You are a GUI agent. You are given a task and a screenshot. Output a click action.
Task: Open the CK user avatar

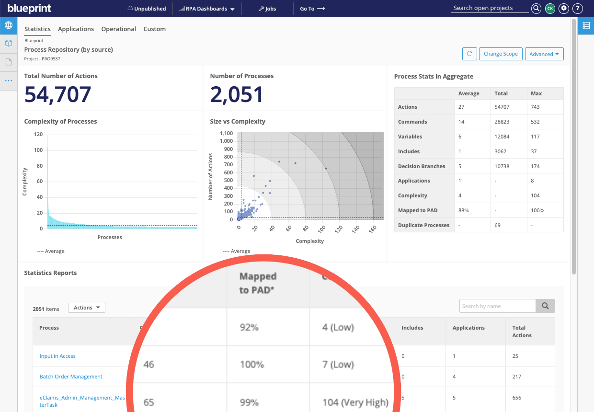pyautogui.click(x=550, y=8)
